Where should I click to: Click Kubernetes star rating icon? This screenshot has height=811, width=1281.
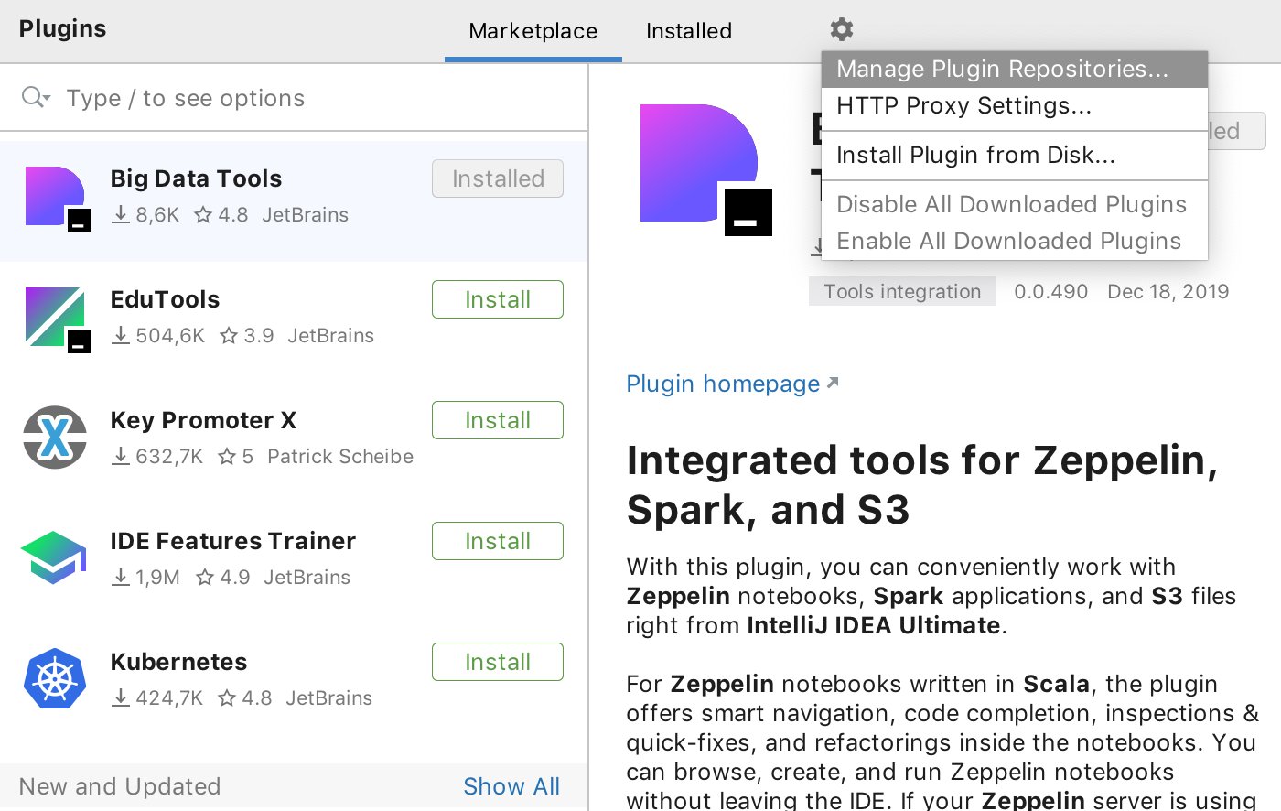click(227, 697)
